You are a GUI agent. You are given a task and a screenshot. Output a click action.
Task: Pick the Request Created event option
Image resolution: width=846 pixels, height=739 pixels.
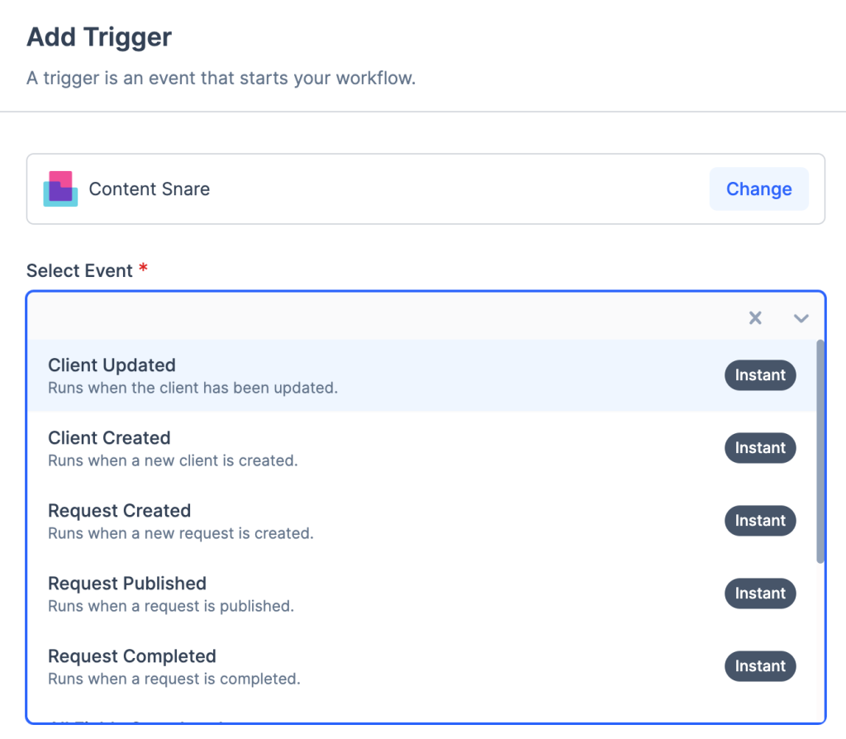pos(119,511)
